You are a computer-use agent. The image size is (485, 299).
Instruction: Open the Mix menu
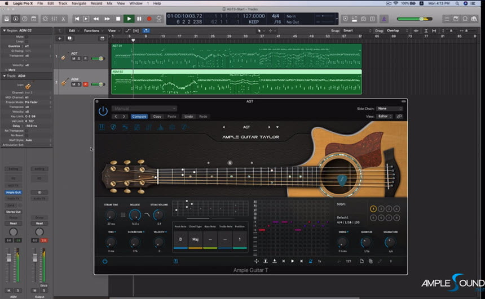109,3
